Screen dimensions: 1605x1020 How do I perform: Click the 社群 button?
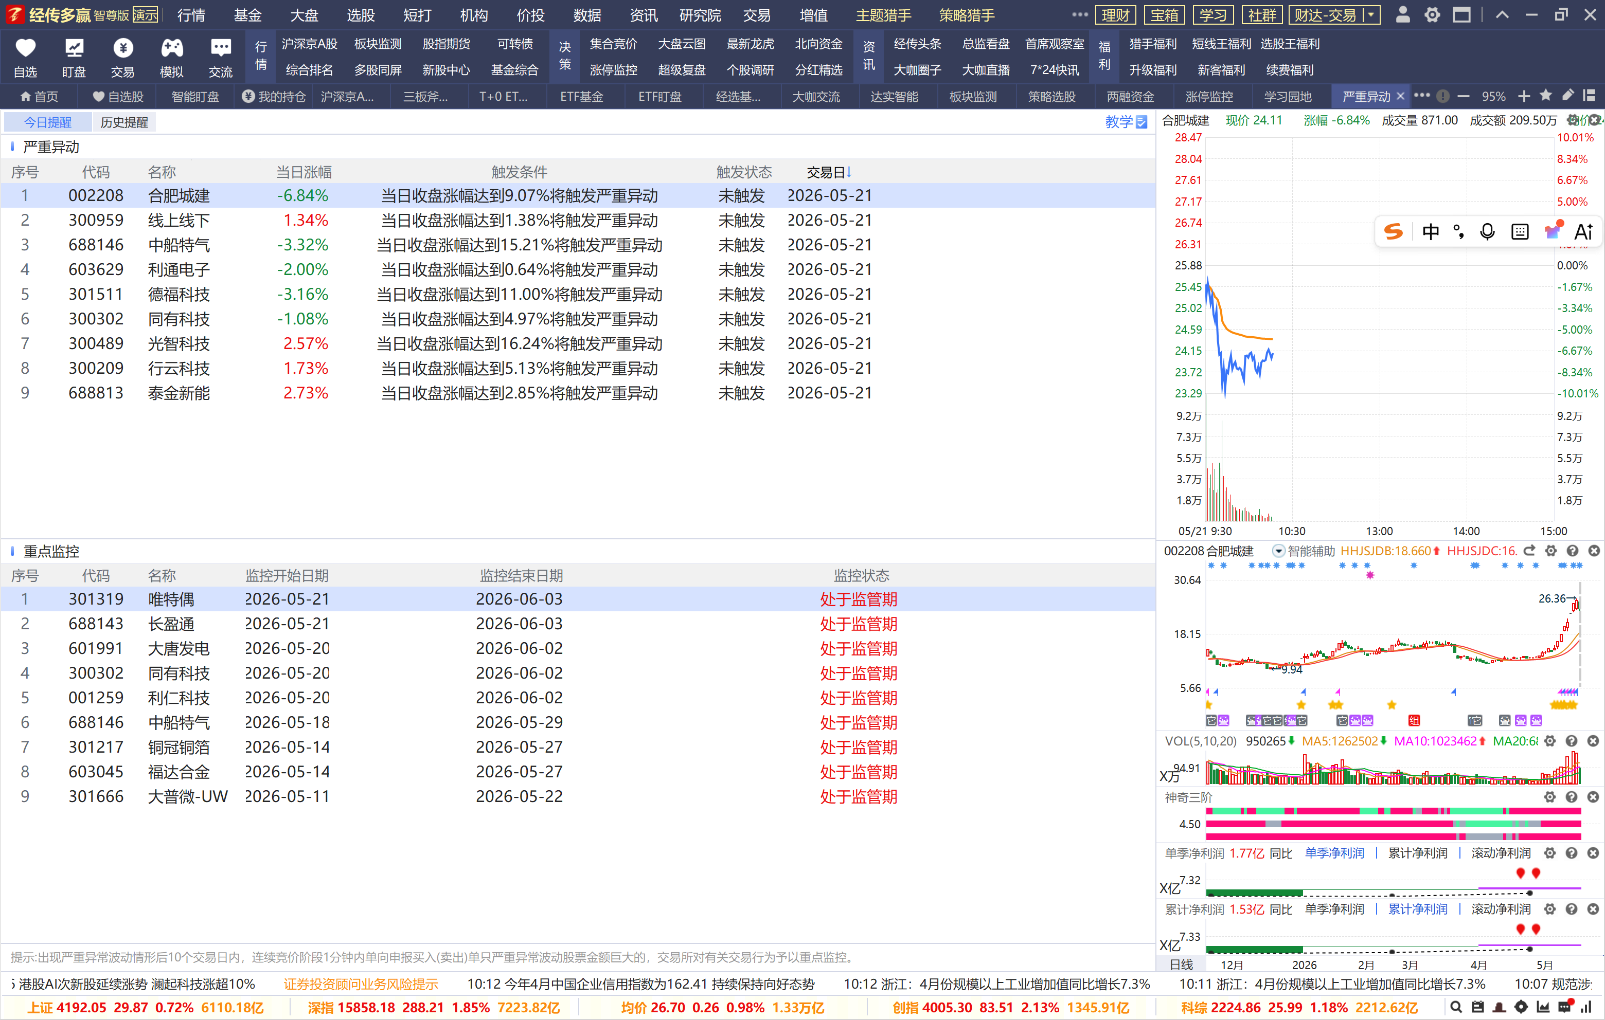click(x=1262, y=15)
